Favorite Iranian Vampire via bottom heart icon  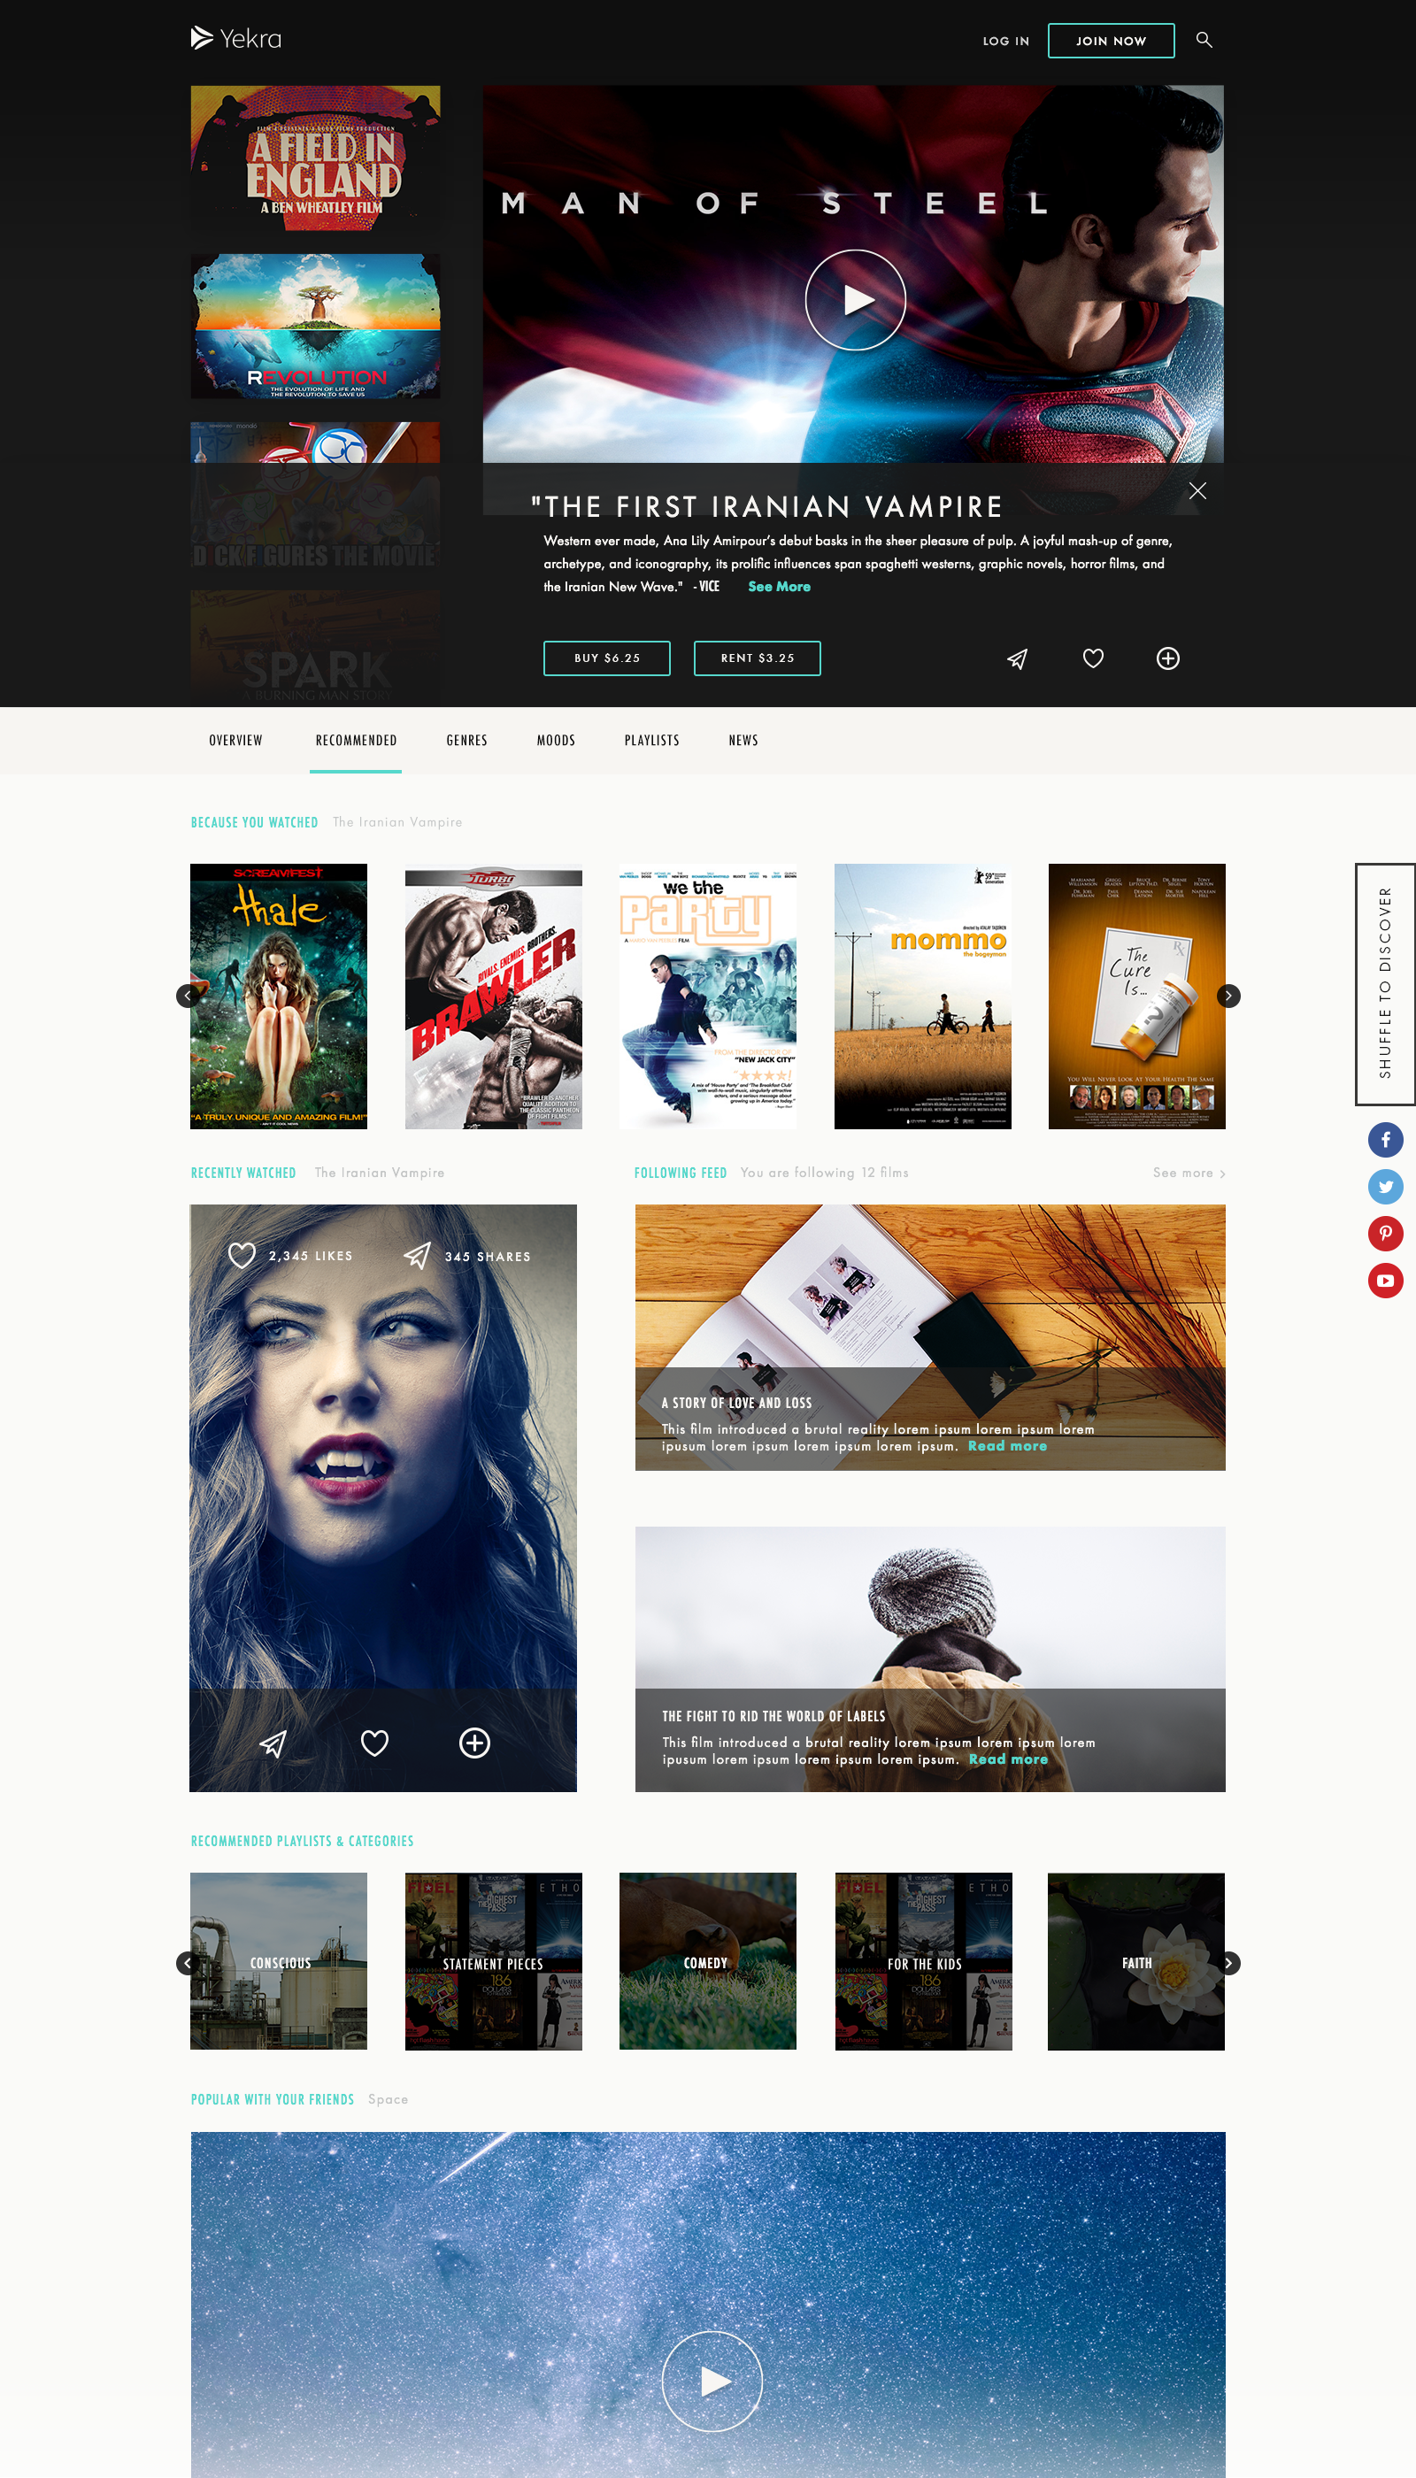(x=374, y=1743)
